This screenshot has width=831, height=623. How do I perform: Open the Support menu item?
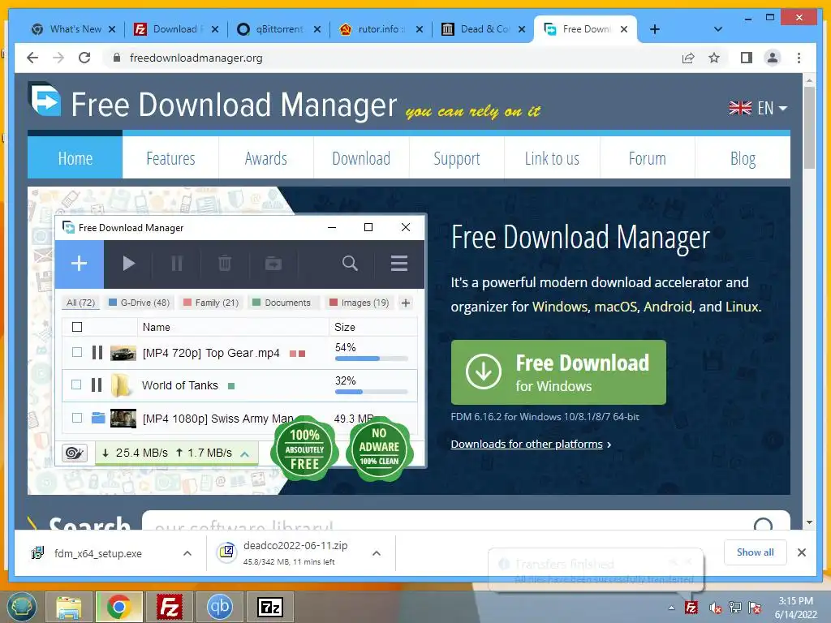coord(457,158)
